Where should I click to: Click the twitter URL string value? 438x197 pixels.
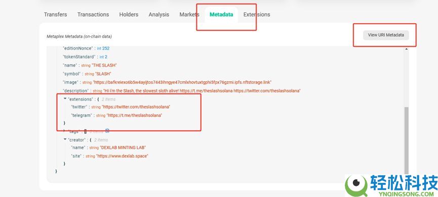point(136,107)
